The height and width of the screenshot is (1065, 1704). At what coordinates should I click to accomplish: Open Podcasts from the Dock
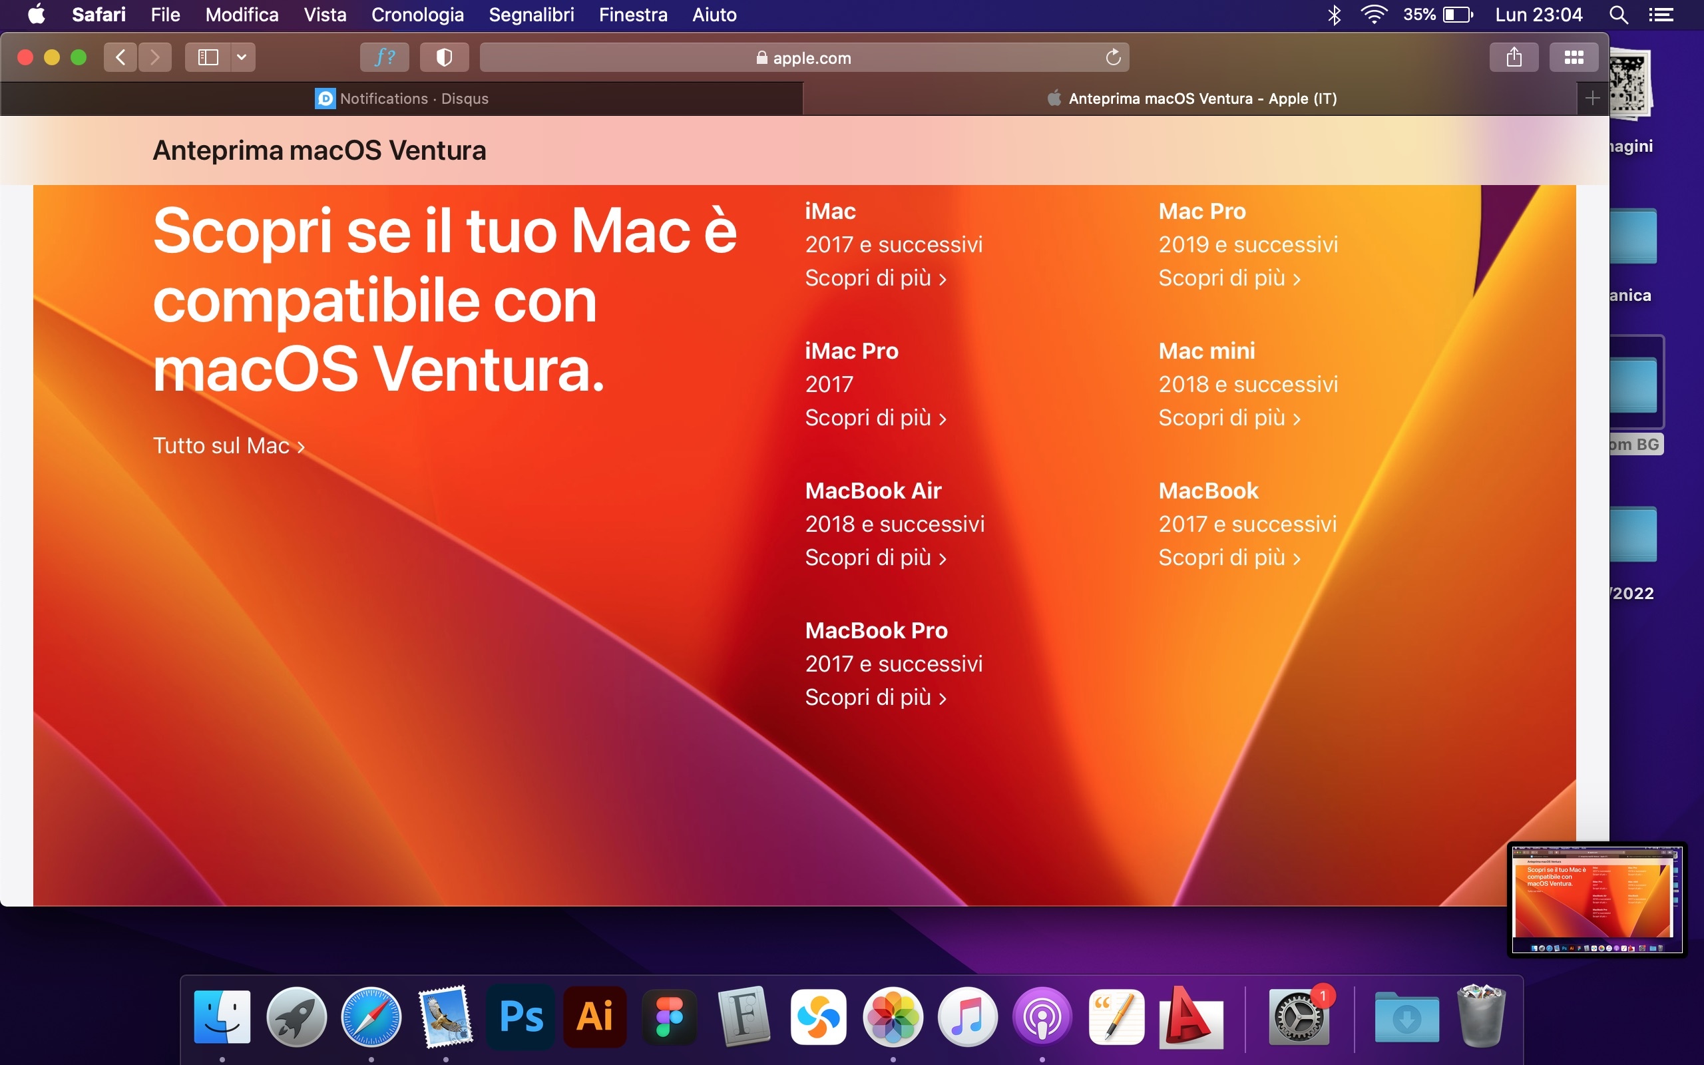[1042, 1017]
